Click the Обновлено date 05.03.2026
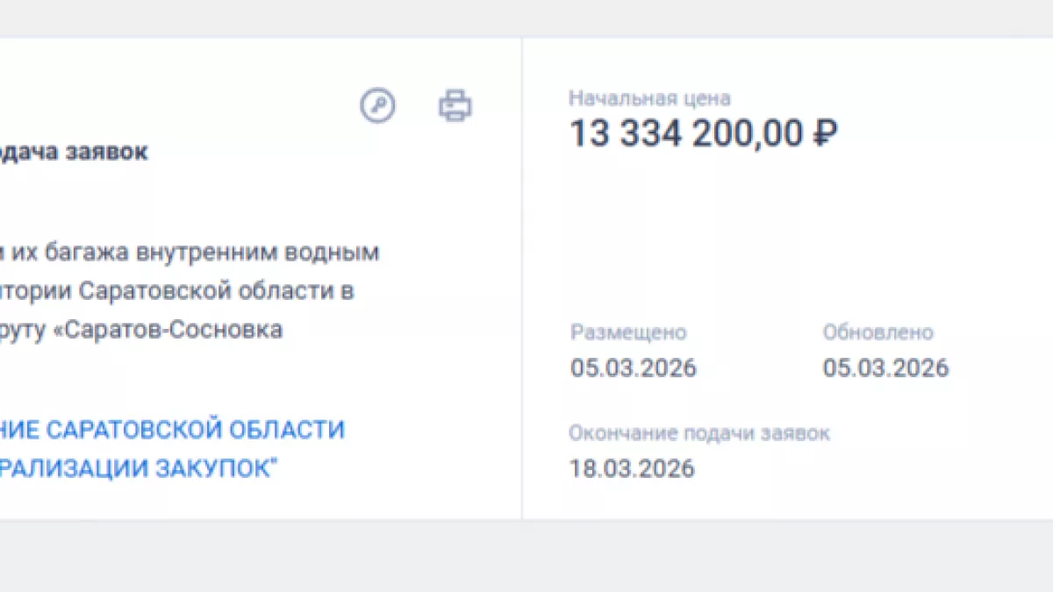 pyautogui.click(x=886, y=367)
